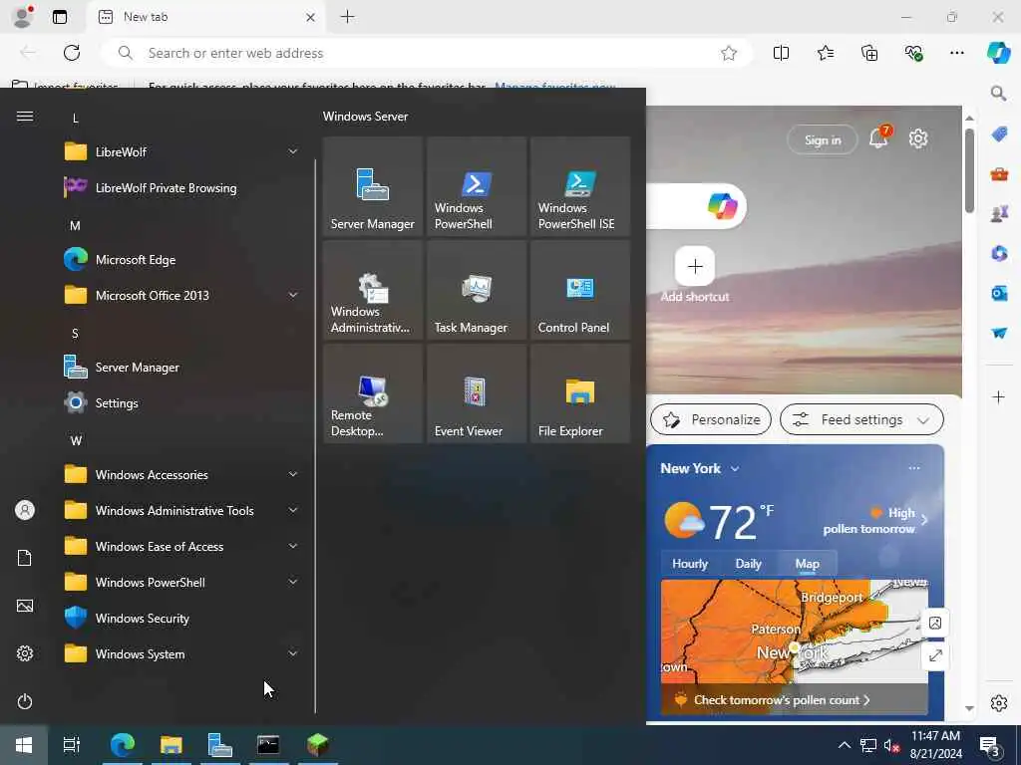
Task: Open Remote Desktop Connection tile
Action: click(x=373, y=393)
